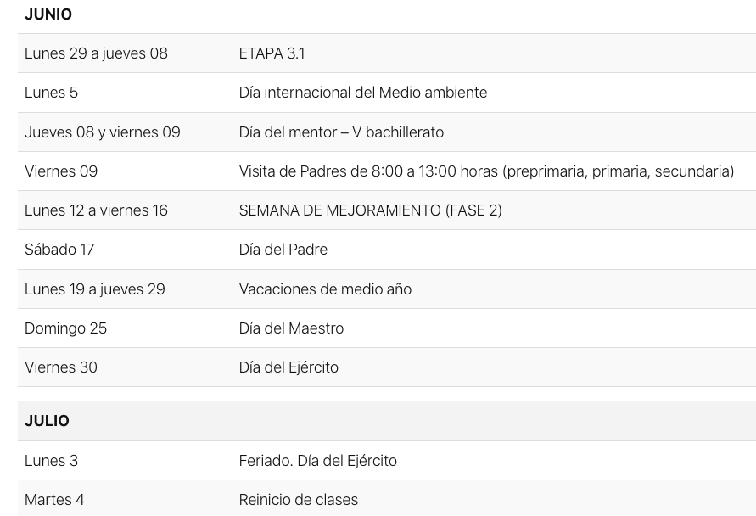Select the 'Lunes 5' date cell

pyautogui.click(x=51, y=93)
